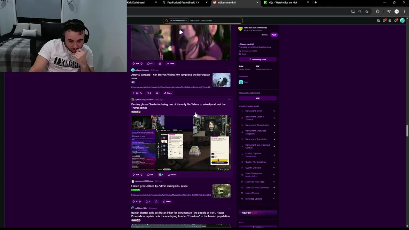
Task: Open overflow menu for the Forsen post
Action: (x=229, y=181)
